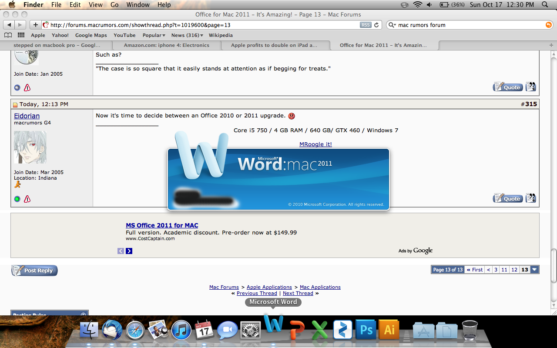This screenshot has height=348, width=557.
Task: Click the green online status icon for Eidorian
Action: [x=17, y=199]
